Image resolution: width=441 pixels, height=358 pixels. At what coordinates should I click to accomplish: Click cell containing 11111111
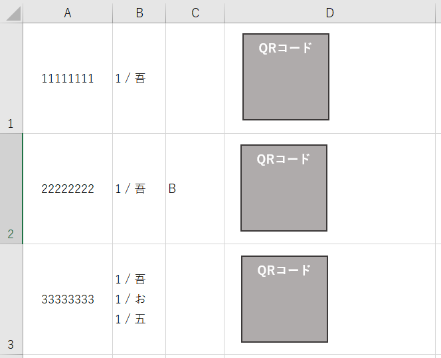coord(68,79)
